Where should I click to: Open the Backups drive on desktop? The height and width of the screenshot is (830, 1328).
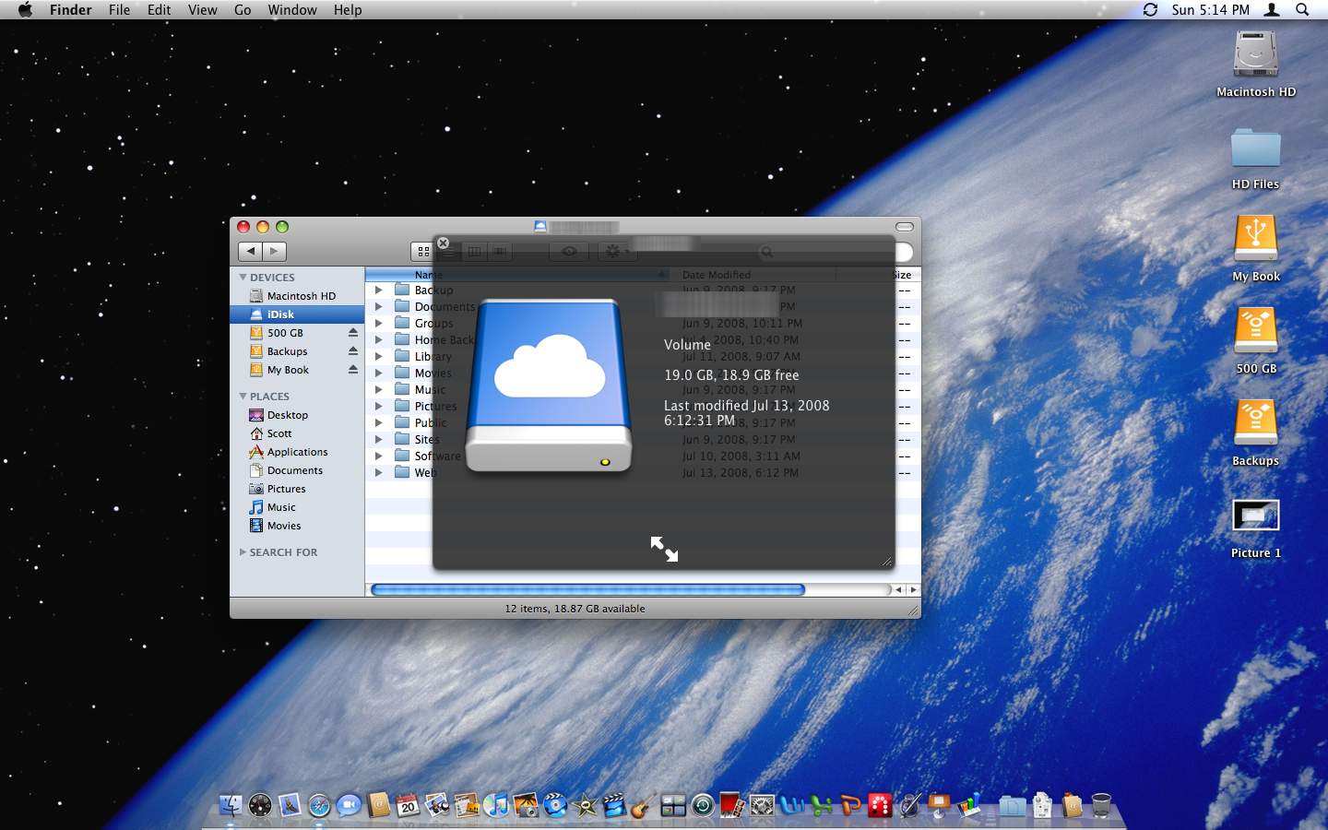tap(1255, 426)
